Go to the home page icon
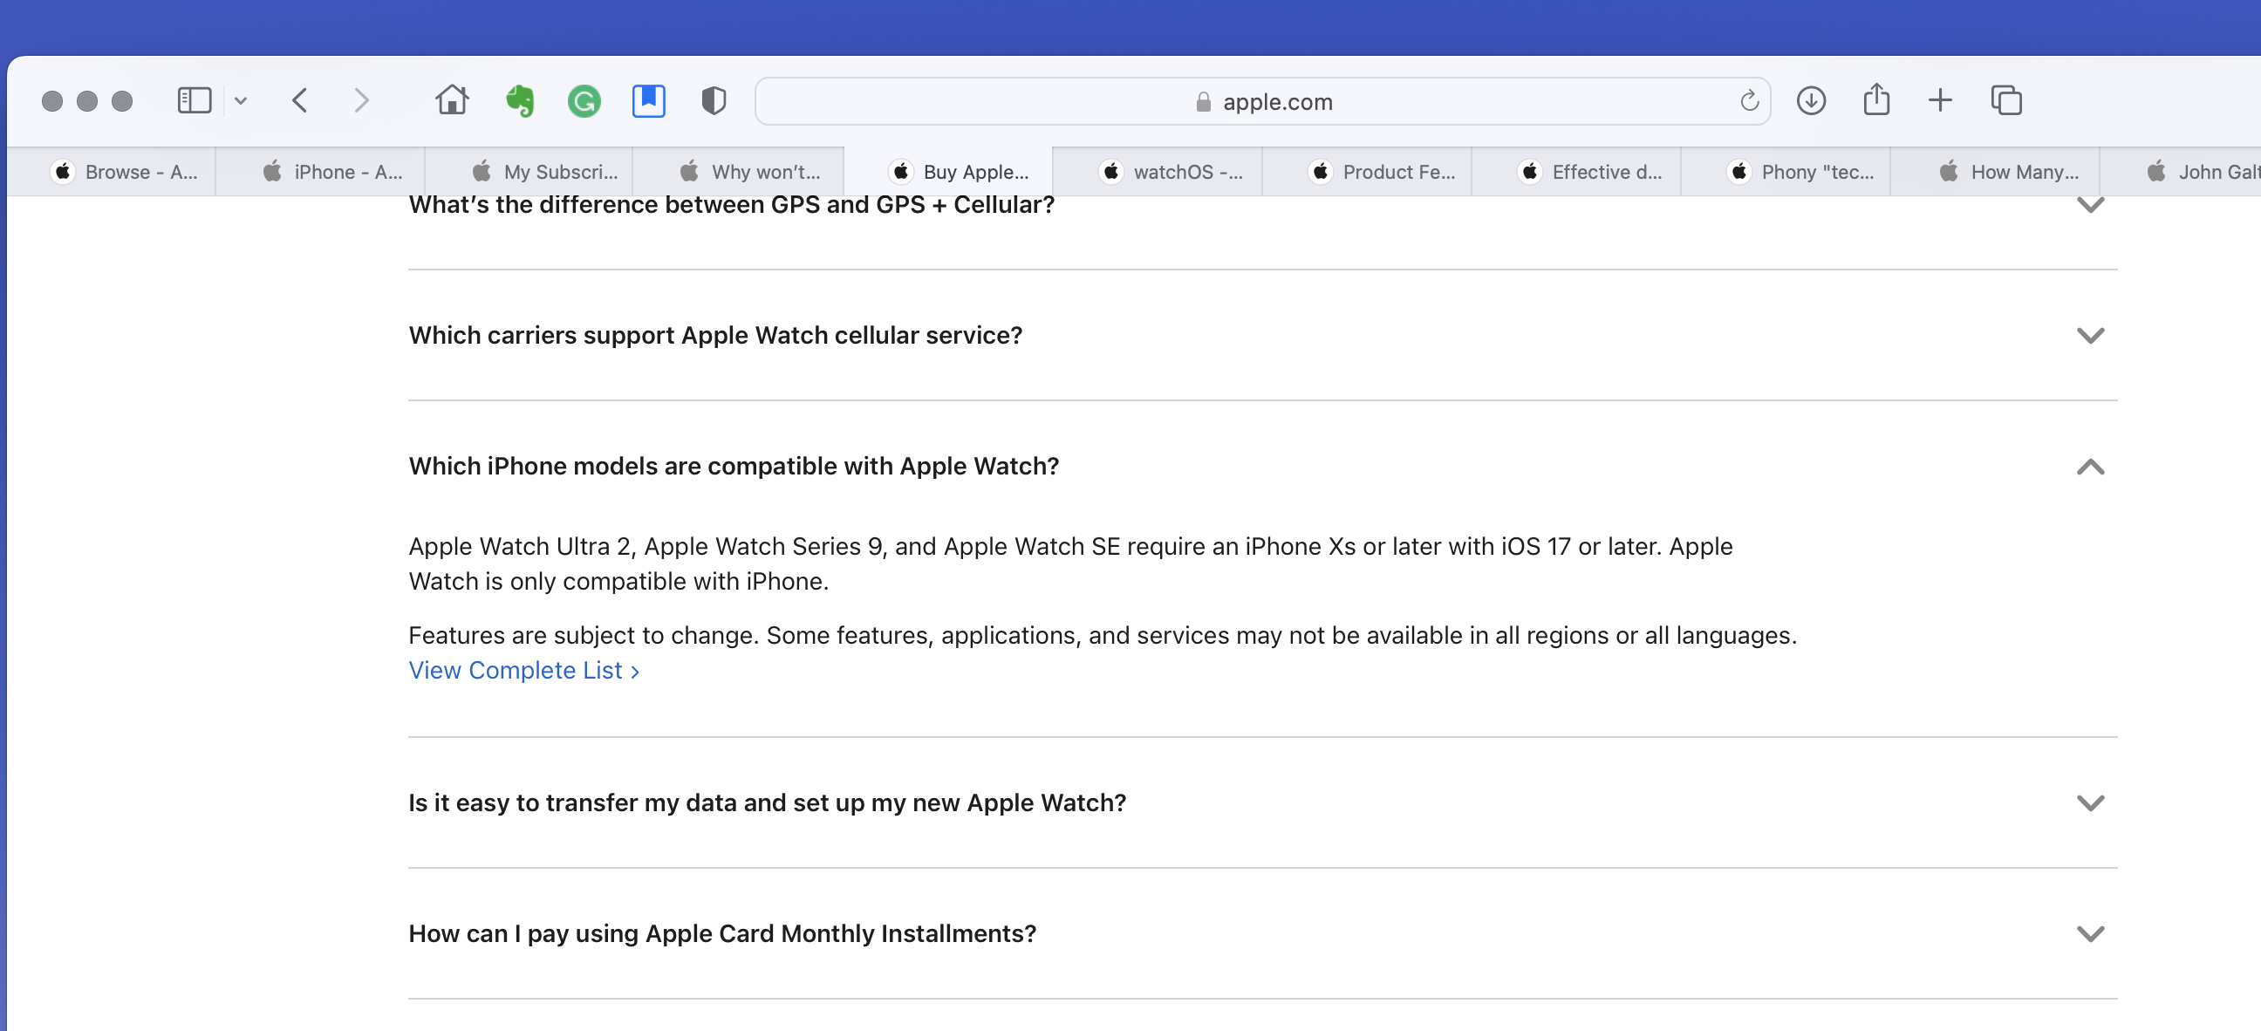 pyautogui.click(x=452, y=101)
